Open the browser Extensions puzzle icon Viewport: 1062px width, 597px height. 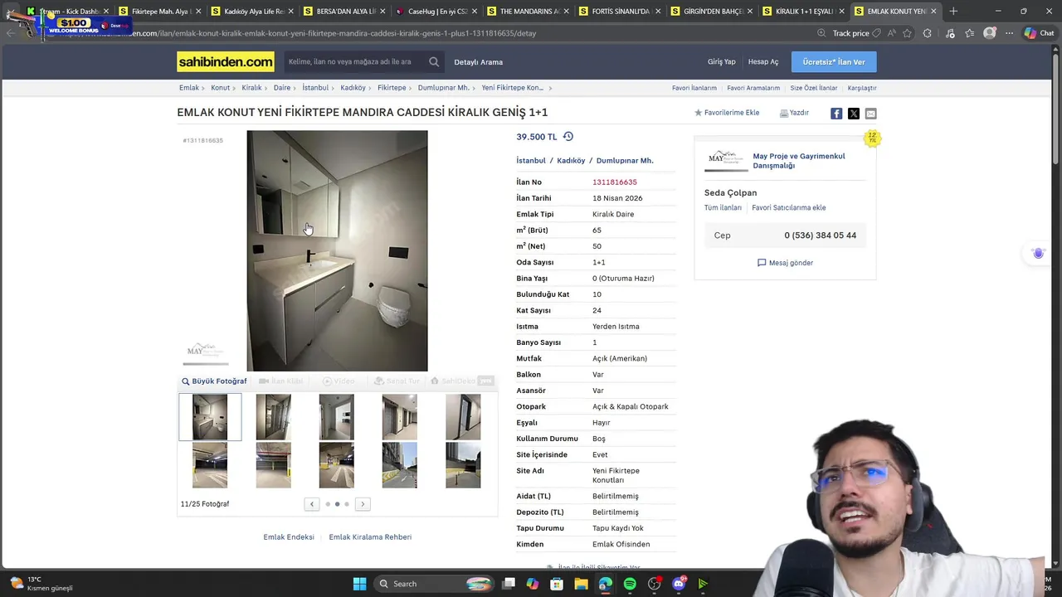point(928,33)
